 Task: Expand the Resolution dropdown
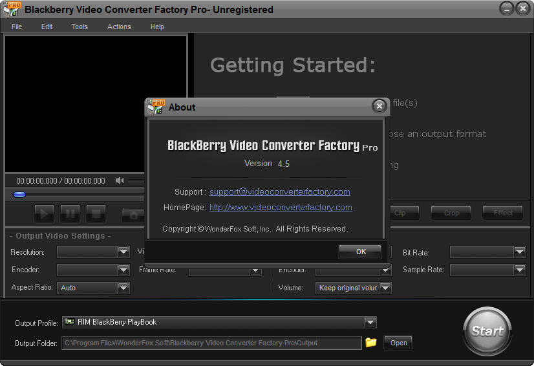[x=123, y=252]
